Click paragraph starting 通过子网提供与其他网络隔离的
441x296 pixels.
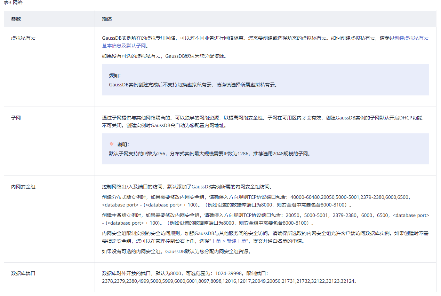point(264,122)
